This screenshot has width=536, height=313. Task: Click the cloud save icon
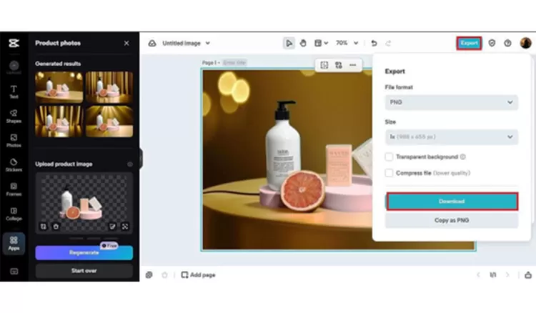point(152,43)
